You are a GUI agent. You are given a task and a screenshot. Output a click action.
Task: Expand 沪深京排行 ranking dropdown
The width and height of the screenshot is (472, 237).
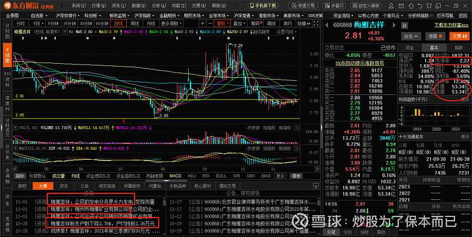[x=68, y=16]
